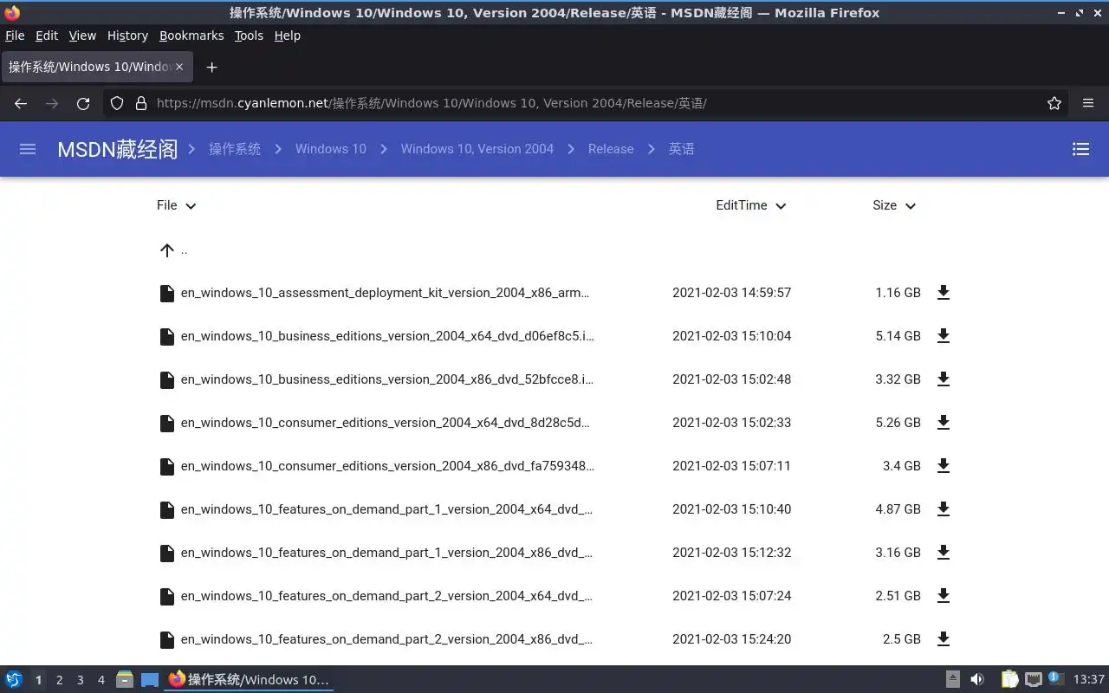
Task: Reload the current page
Action: click(83, 103)
